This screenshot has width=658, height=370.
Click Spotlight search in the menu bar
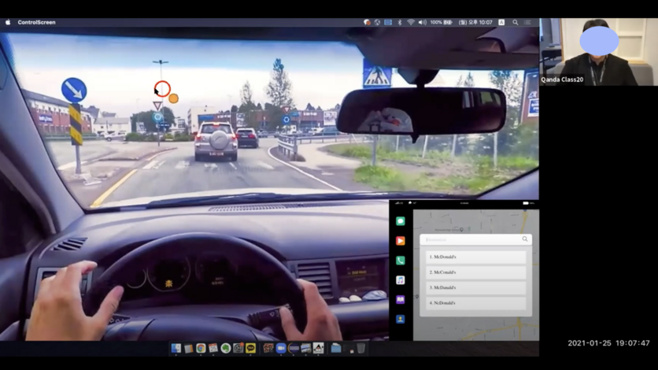tap(516, 22)
